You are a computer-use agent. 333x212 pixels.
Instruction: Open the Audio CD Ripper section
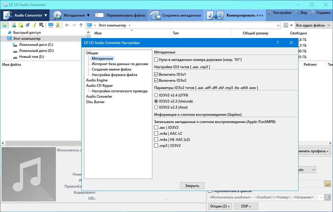(99, 86)
